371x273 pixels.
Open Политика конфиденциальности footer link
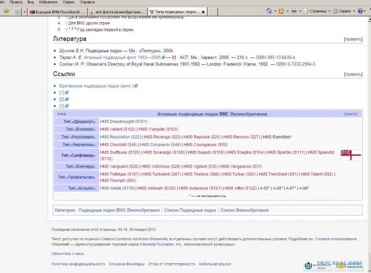[78, 264]
